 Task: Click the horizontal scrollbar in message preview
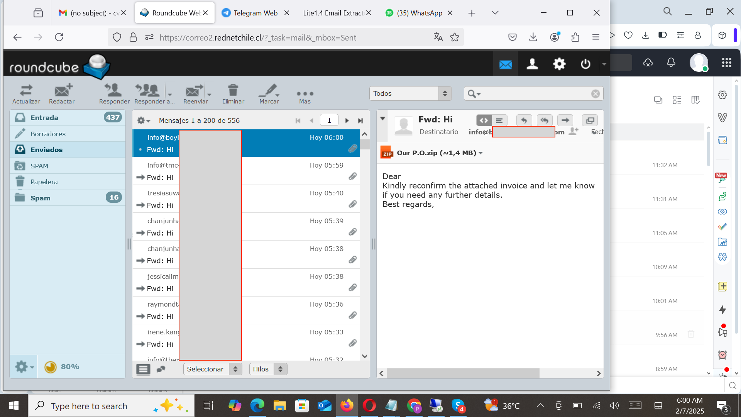(x=463, y=373)
